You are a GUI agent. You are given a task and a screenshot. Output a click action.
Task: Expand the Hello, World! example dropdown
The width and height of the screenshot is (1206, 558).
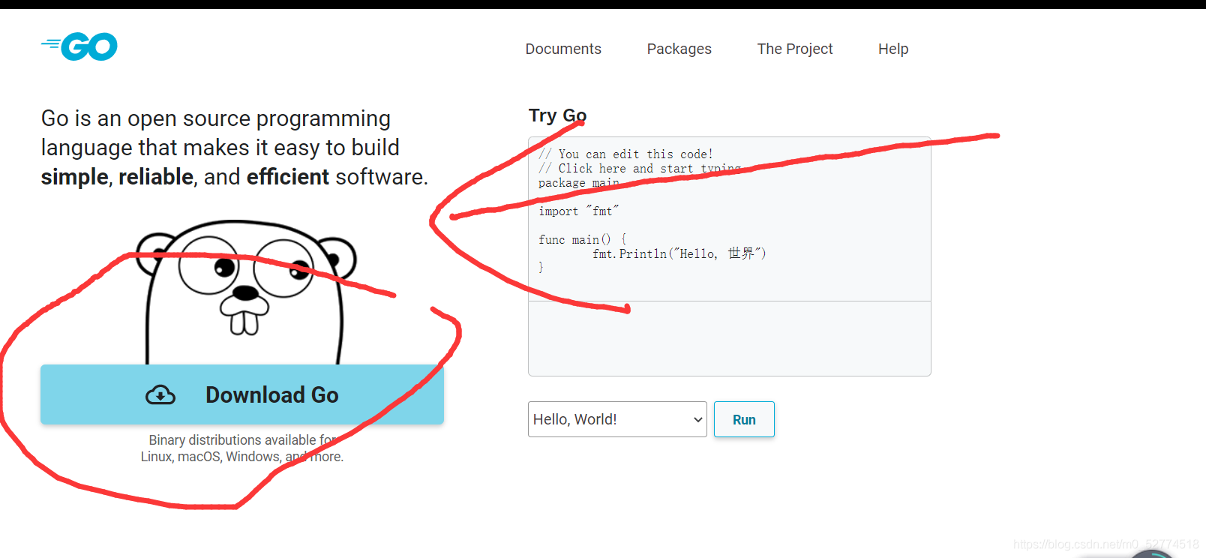[x=617, y=419]
